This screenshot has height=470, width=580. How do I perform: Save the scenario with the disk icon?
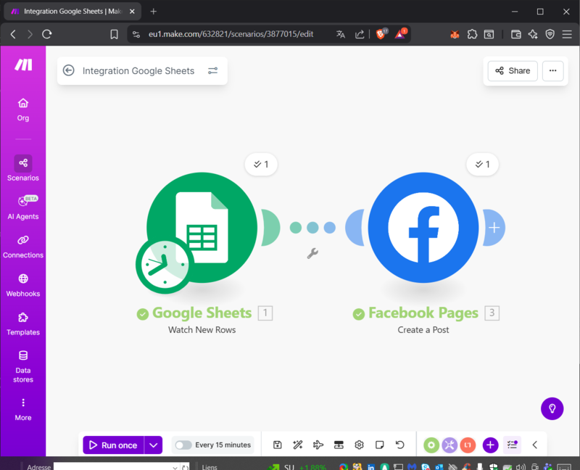[x=277, y=445]
